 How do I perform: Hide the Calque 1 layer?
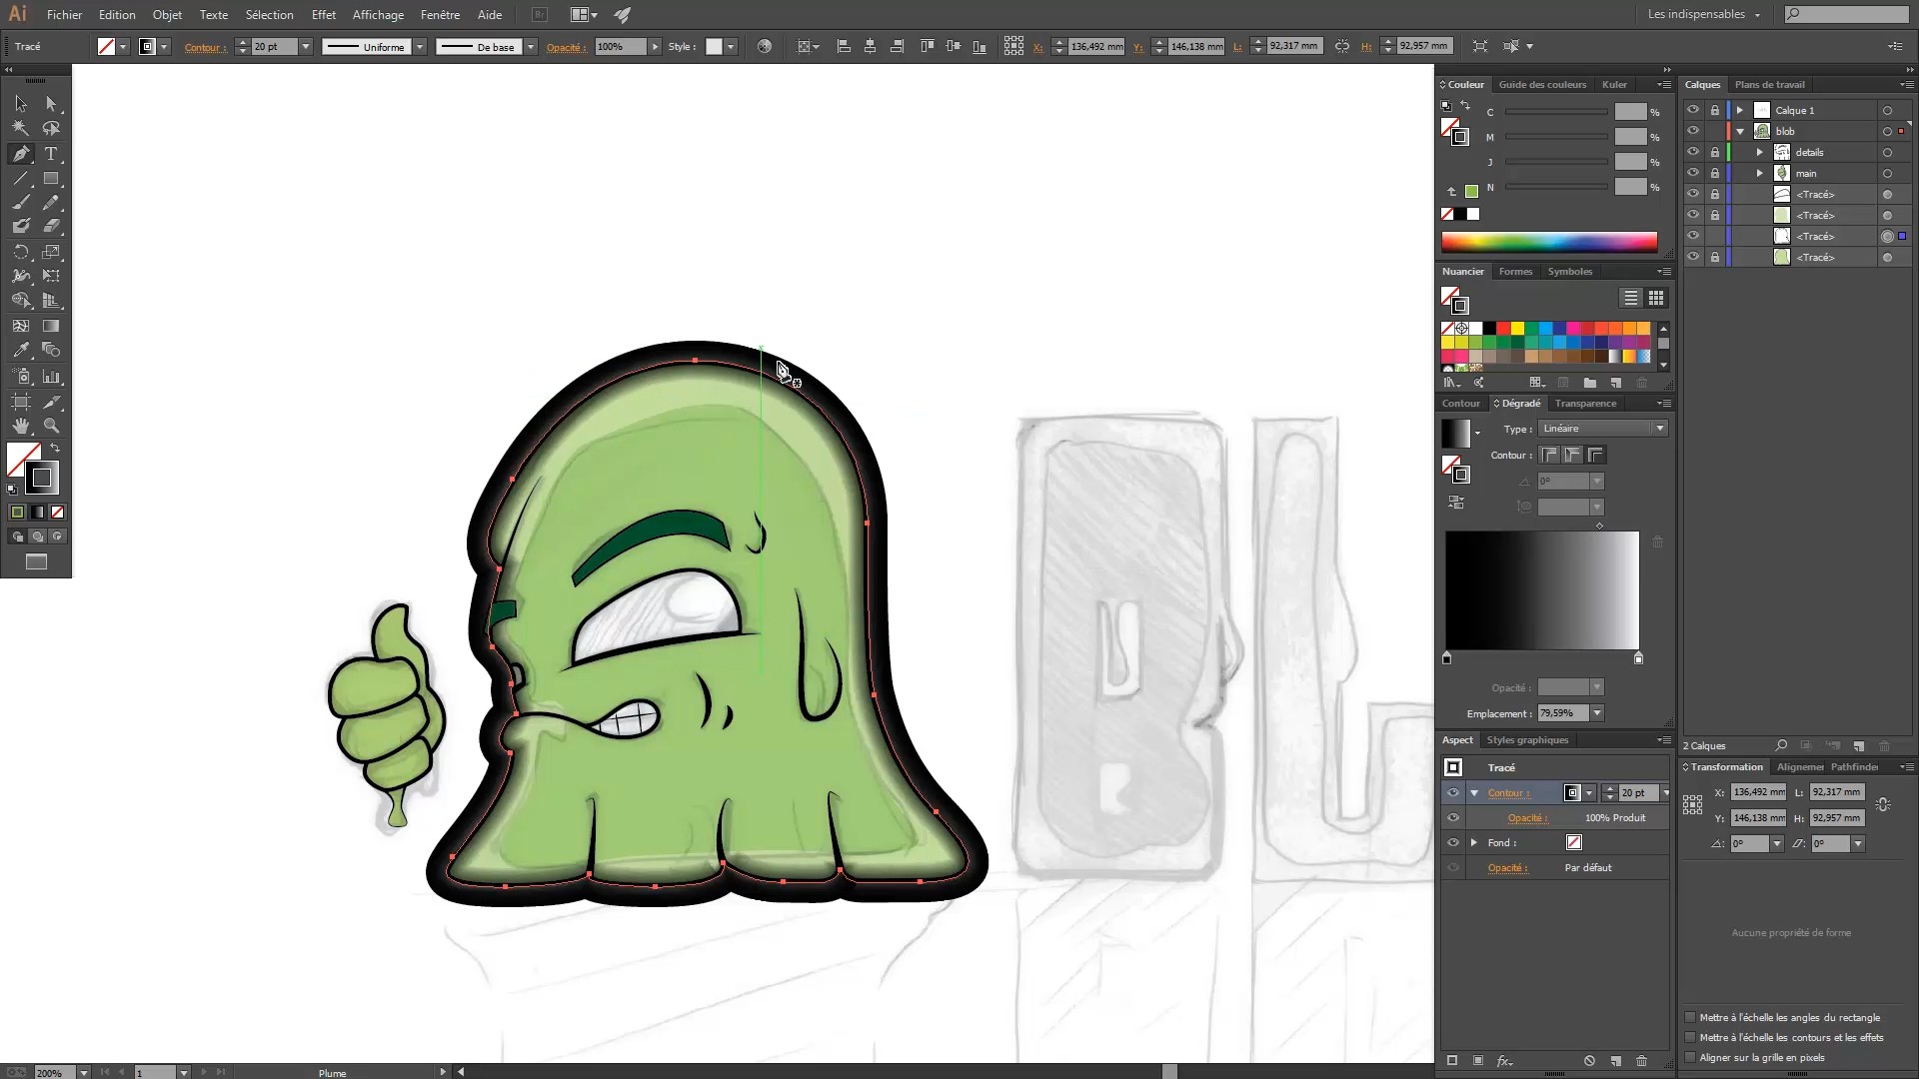tap(1693, 111)
